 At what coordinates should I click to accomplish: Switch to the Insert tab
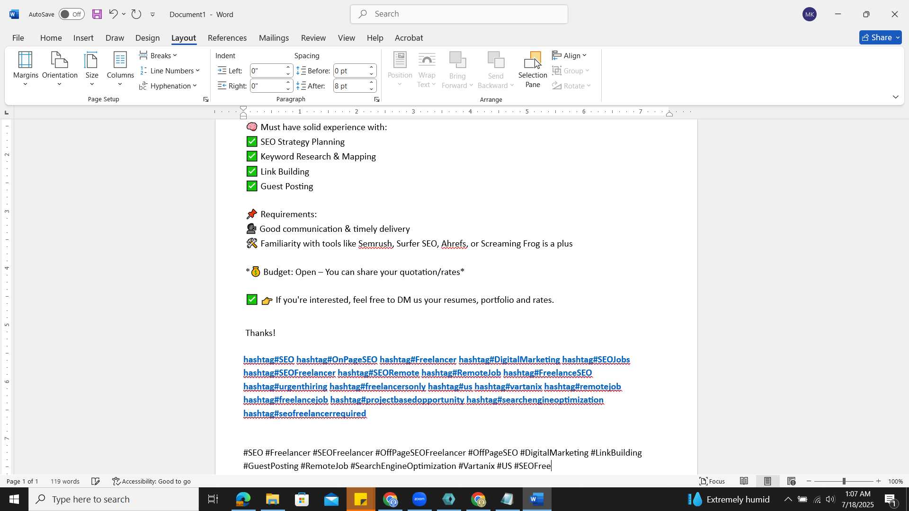pos(83,38)
